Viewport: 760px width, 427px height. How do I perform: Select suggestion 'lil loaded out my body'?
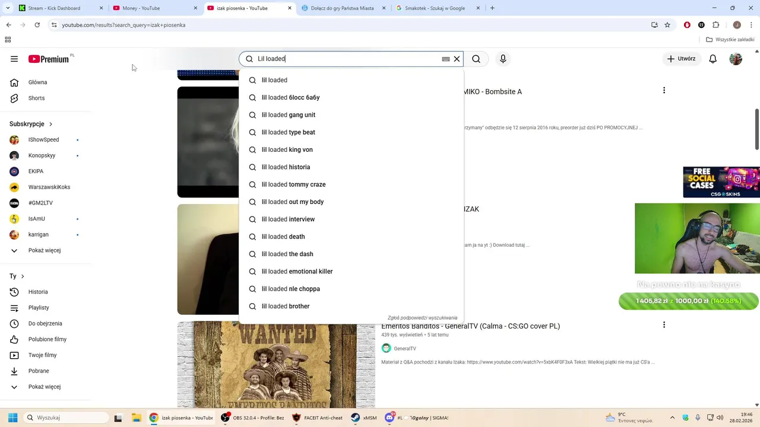tap(351, 202)
